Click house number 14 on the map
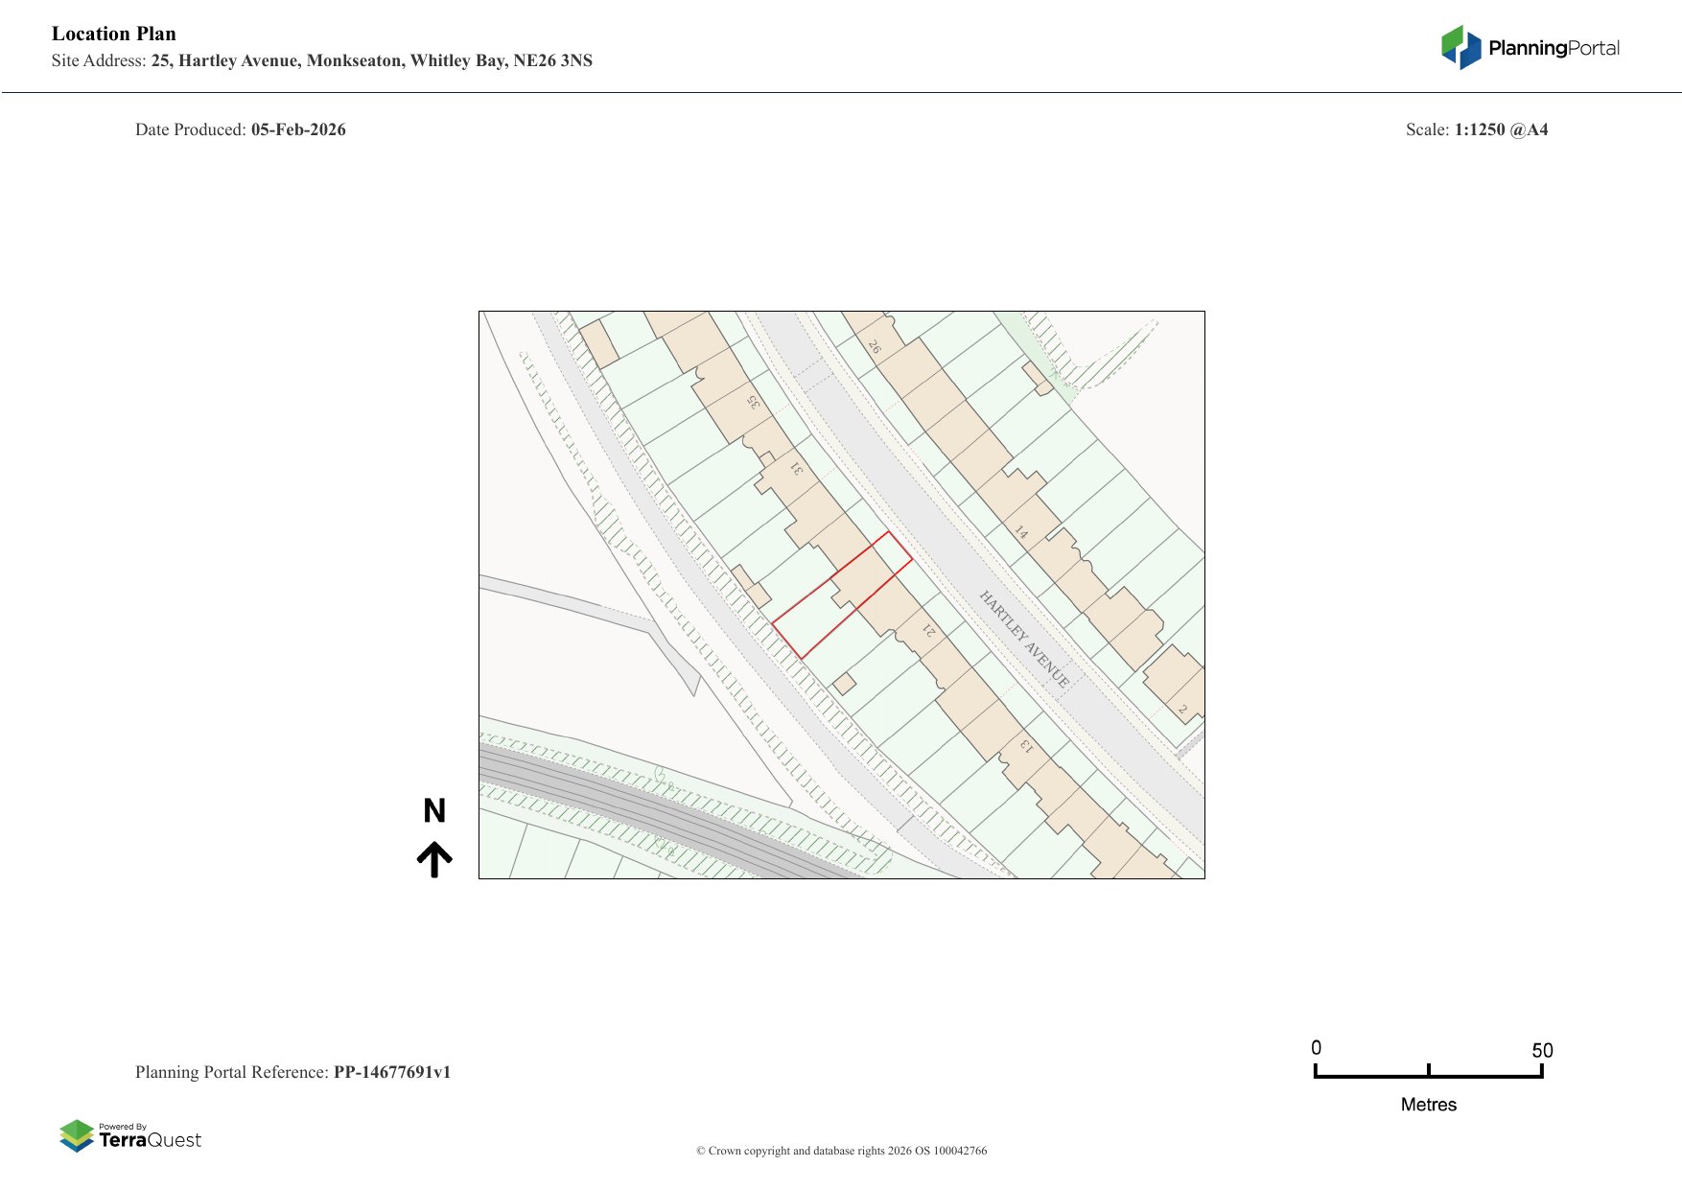The image size is (1682, 1190). point(1021,532)
